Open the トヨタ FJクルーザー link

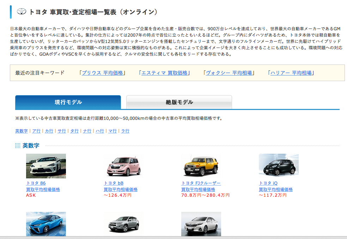(x=201, y=183)
